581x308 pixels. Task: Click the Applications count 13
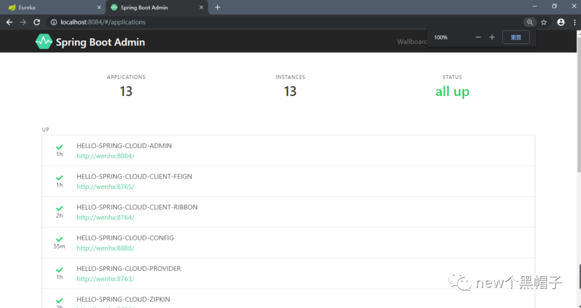tap(126, 91)
